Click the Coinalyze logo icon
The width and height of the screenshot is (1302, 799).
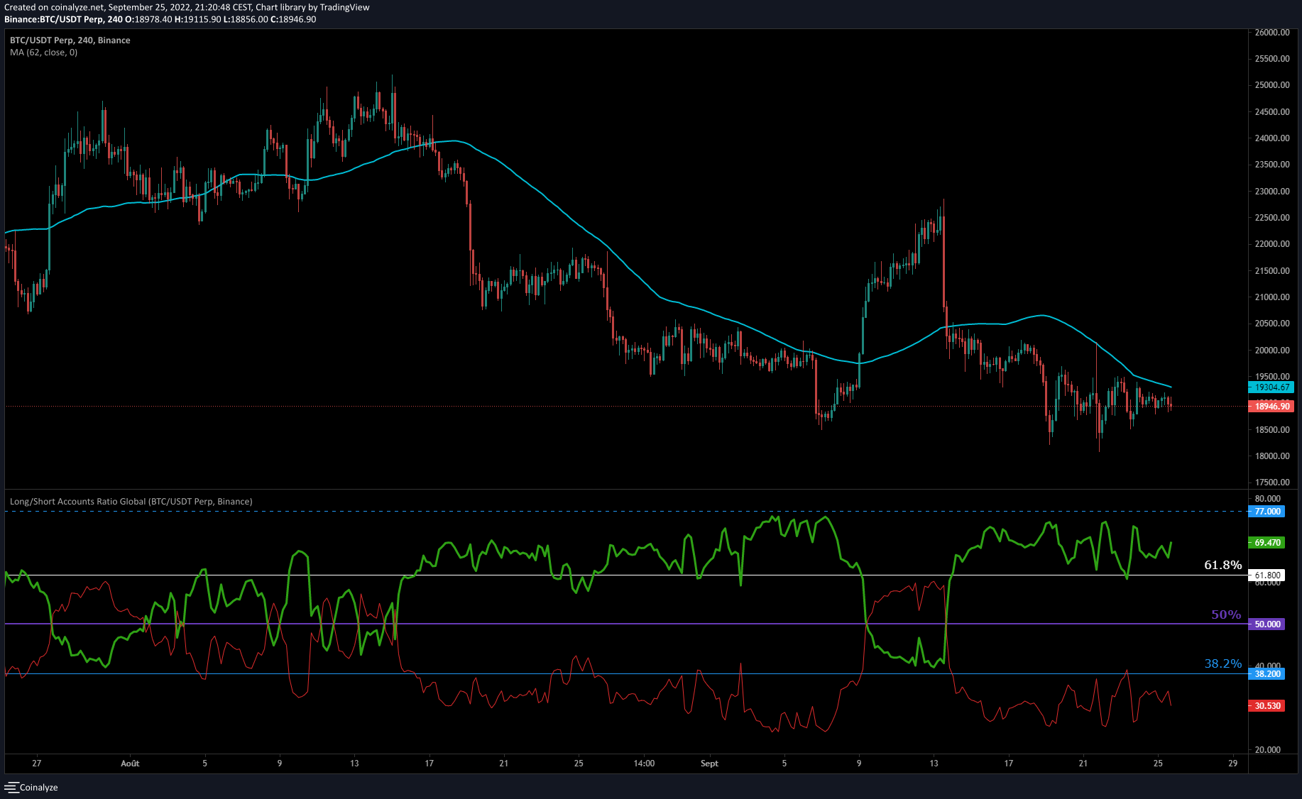point(11,787)
